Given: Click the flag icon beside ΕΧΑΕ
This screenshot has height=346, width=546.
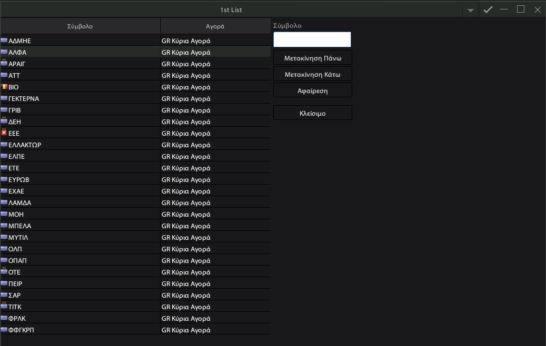Looking at the screenshot, I should click(x=4, y=190).
